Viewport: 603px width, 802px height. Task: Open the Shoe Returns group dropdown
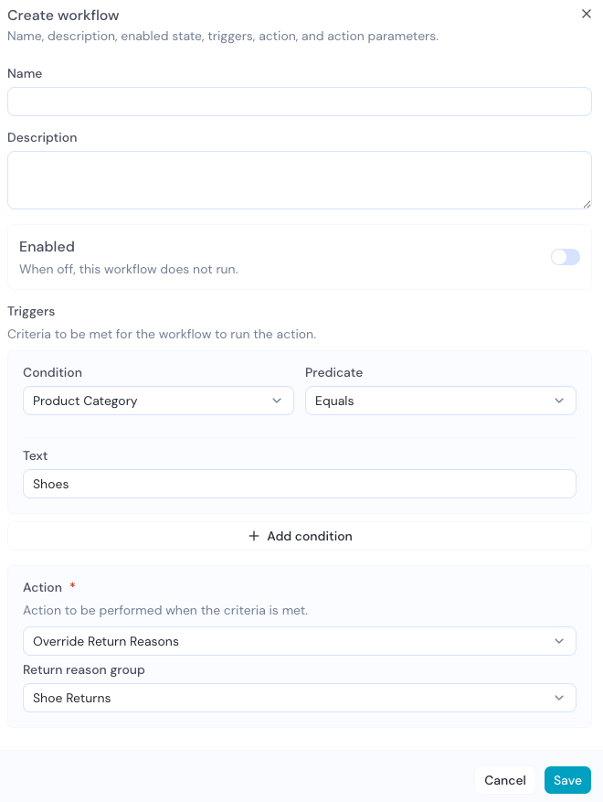(300, 698)
